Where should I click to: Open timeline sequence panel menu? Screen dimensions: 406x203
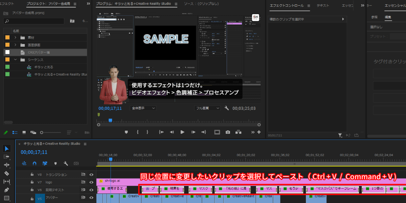tap(85, 144)
